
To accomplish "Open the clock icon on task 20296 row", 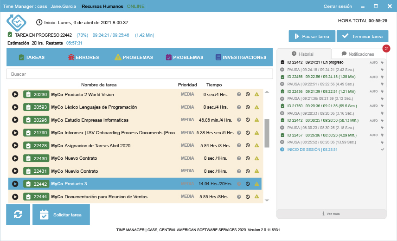I will [x=248, y=120].
